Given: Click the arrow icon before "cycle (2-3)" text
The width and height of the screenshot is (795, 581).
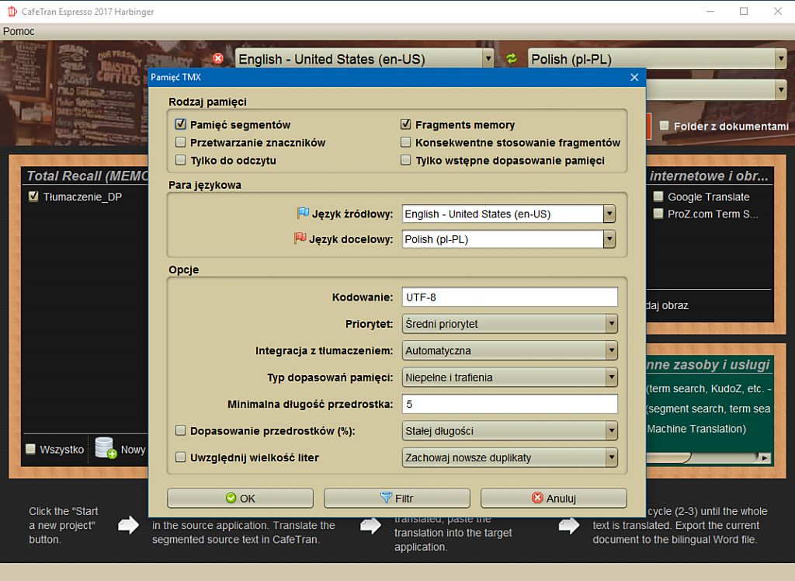Looking at the screenshot, I should click(569, 525).
